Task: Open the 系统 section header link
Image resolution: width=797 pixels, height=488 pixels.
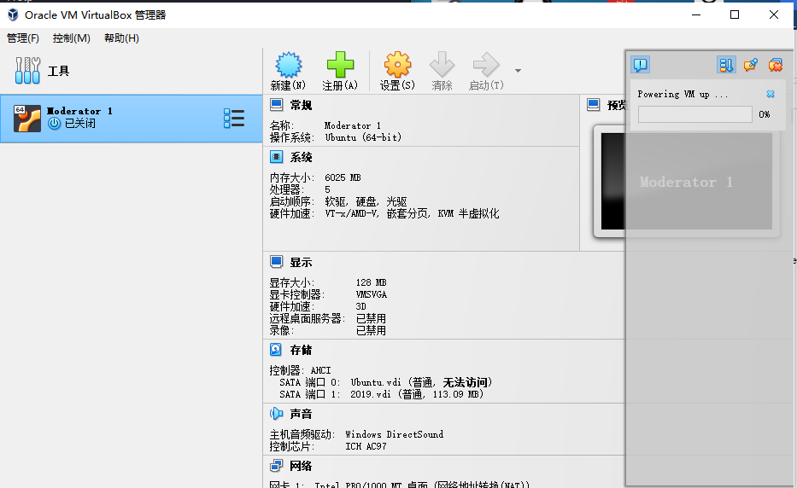Action: coord(301,158)
